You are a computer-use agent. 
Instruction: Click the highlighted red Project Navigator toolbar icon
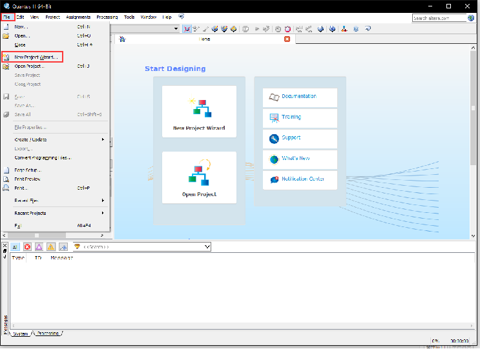coord(187,29)
